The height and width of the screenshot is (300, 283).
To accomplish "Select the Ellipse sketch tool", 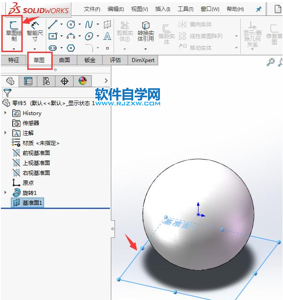I will 89,36.
